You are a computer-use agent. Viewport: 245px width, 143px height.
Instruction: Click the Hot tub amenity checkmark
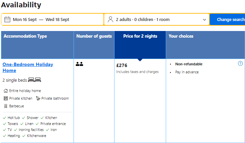(x=4, y=118)
